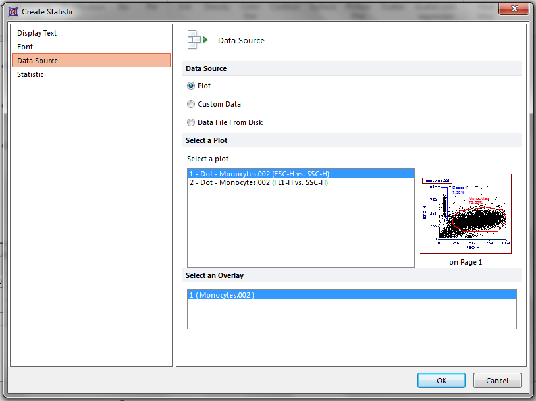Click the Select an Overlay section header

[x=214, y=275]
